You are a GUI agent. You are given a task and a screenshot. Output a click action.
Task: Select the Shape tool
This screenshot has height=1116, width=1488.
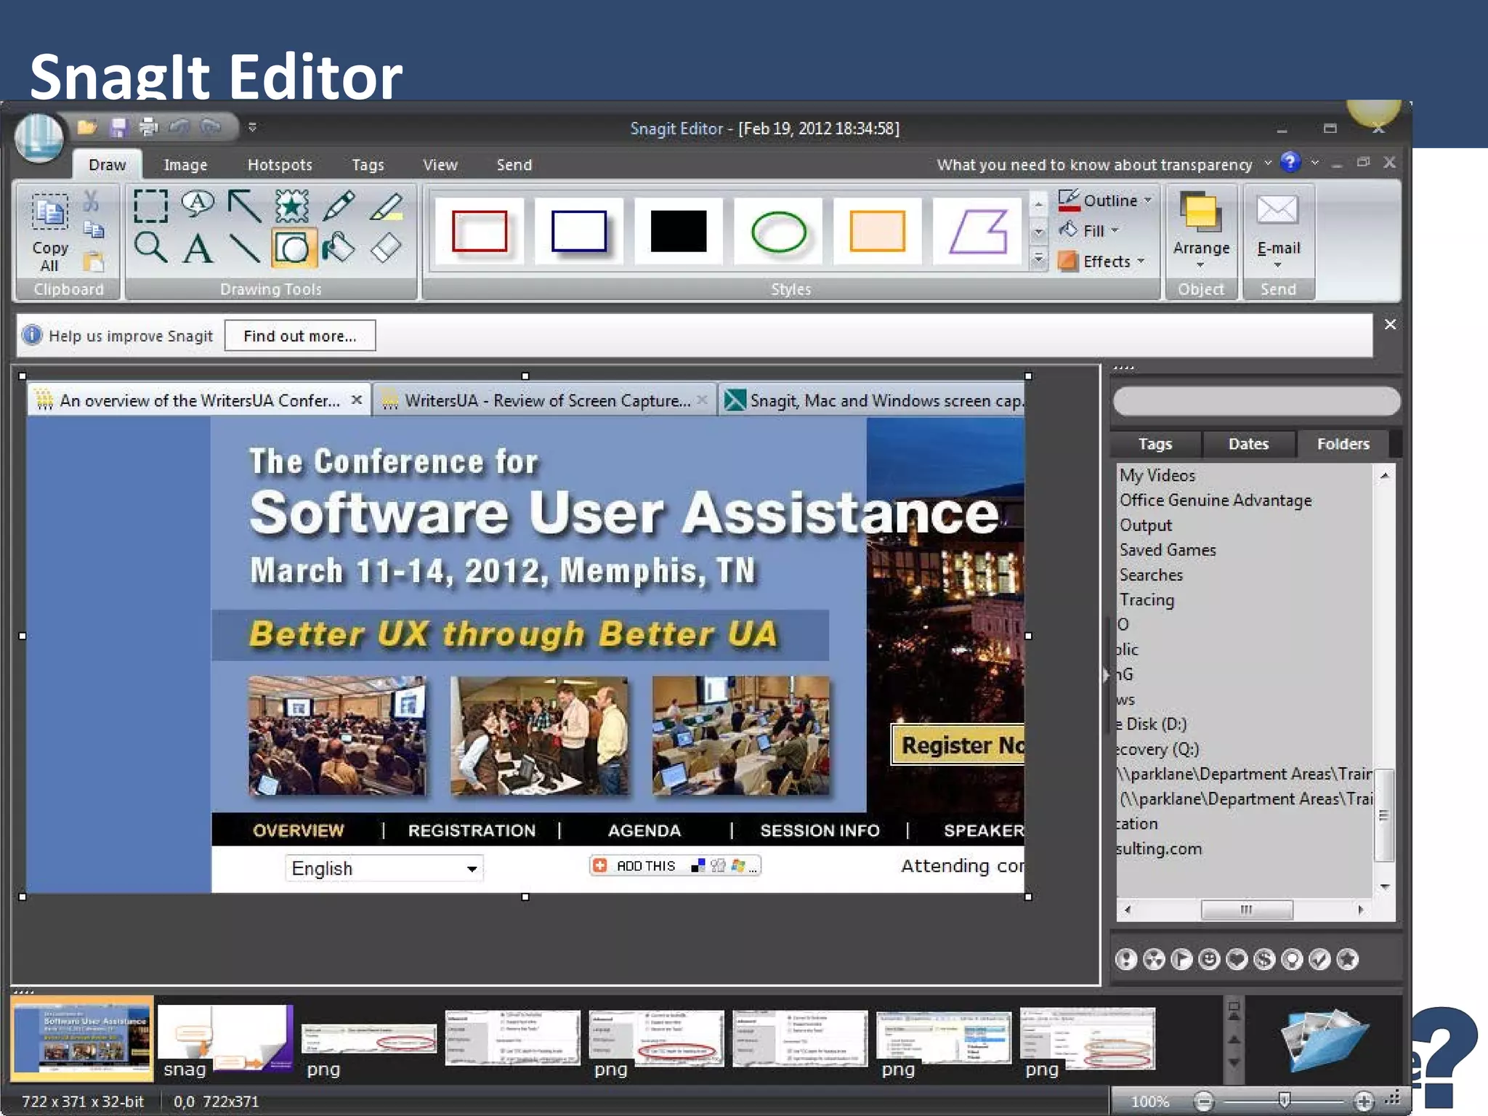(x=293, y=248)
